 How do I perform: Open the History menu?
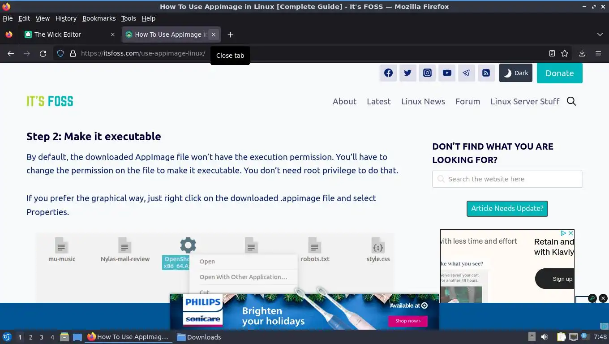(66, 18)
